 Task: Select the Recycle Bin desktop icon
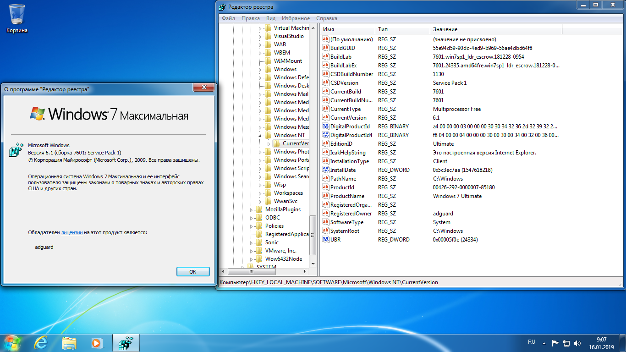tap(17, 18)
